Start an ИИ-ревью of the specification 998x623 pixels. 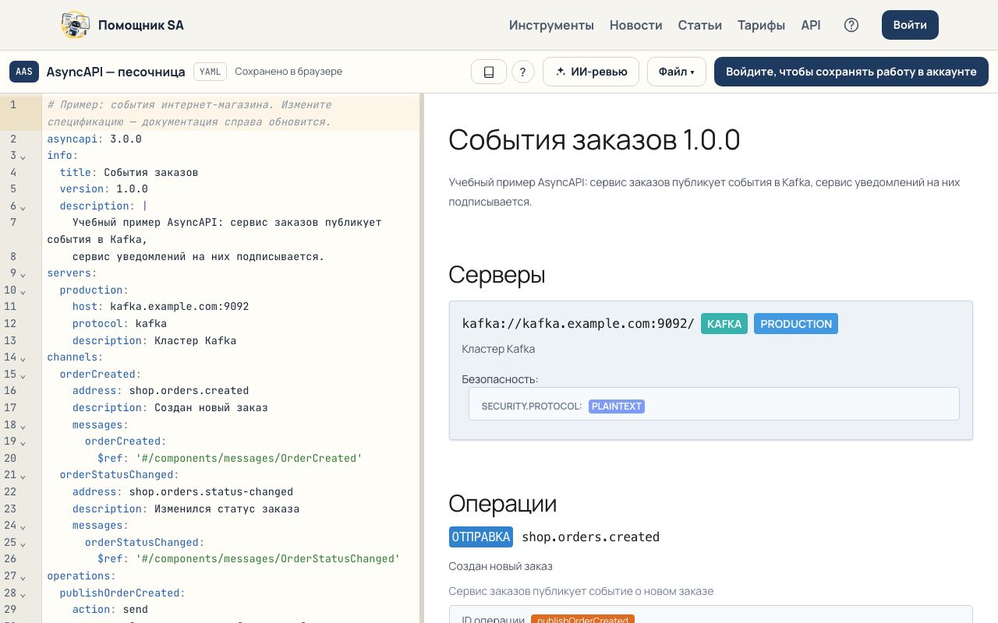(591, 72)
